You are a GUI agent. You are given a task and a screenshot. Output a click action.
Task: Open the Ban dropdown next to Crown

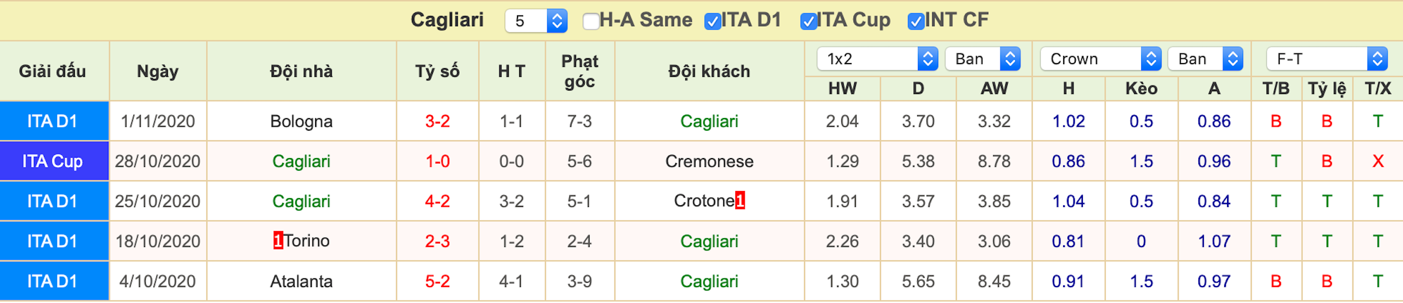point(1206,59)
